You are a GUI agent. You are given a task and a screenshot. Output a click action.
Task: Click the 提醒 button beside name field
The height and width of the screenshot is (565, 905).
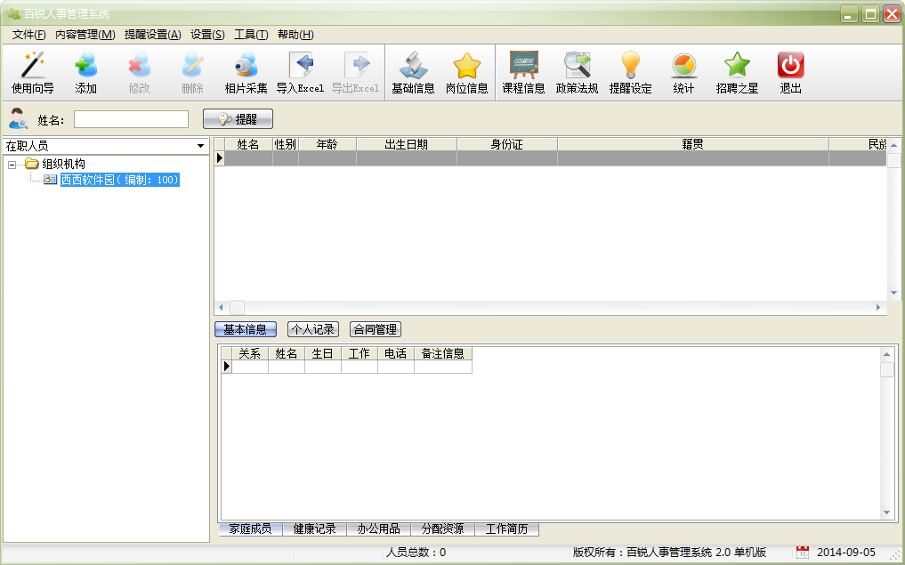coord(238,119)
